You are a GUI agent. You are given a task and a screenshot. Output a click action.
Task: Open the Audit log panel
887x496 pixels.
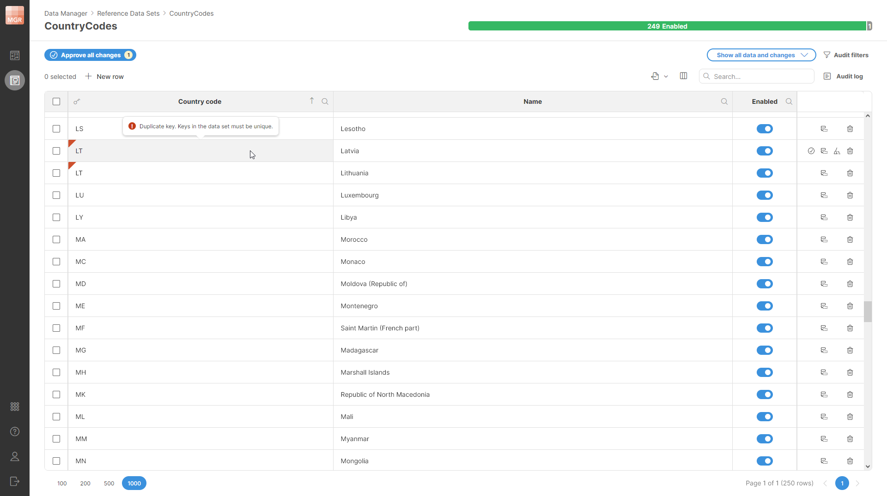coord(844,76)
